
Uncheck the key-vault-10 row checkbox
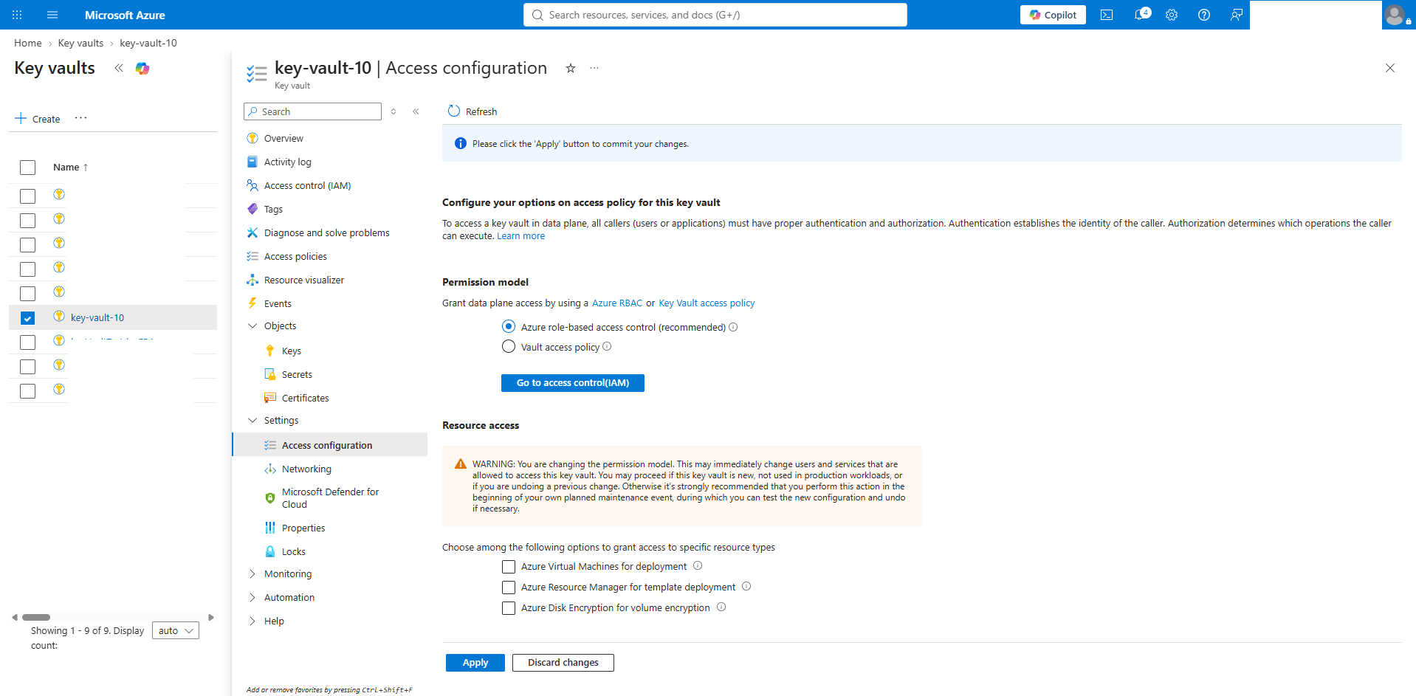[27, 318]
